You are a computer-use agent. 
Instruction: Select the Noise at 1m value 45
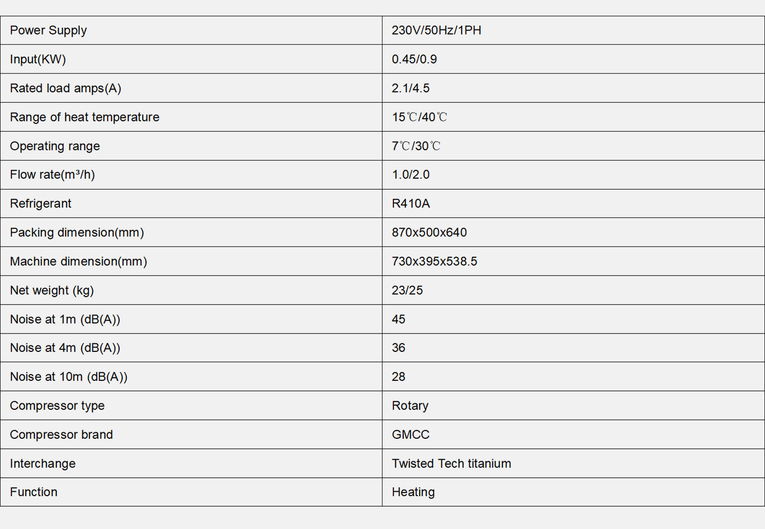(398, 320)
